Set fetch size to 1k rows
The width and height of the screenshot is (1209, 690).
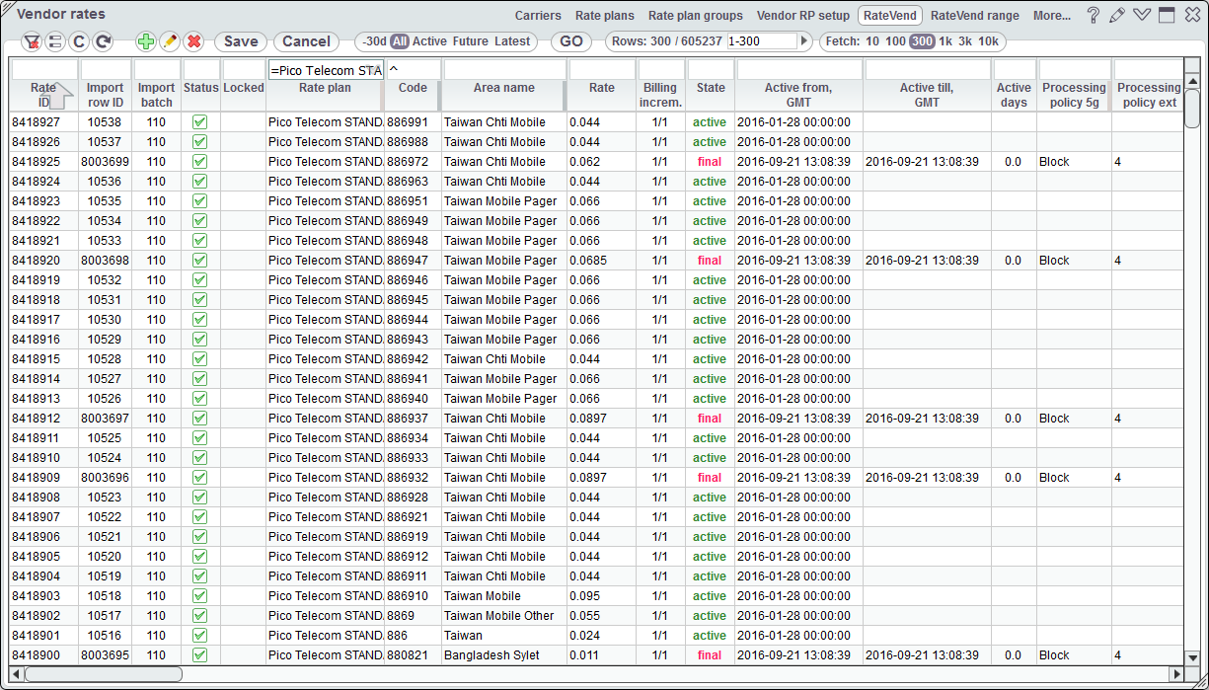[x=945, y=41]
